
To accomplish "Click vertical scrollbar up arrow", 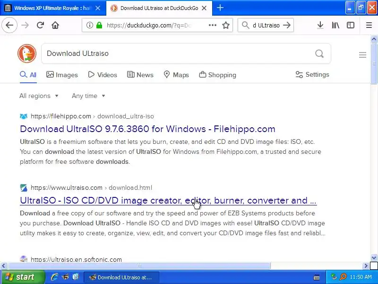I will coord(374,39).
